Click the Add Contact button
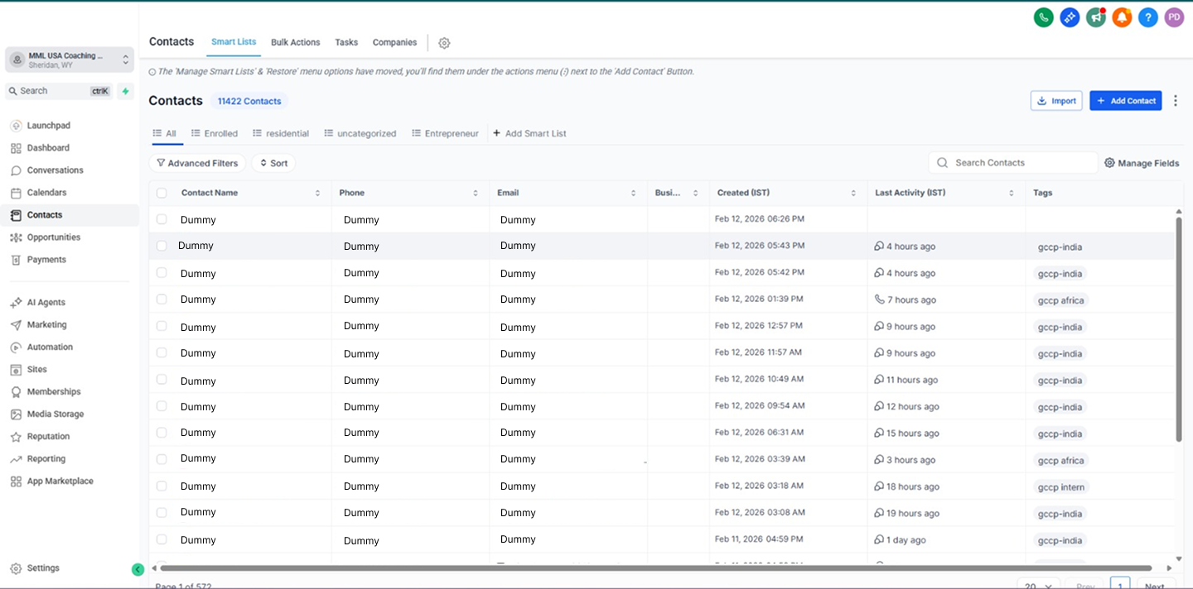The height and width of the screenshot is (589, 1193). click(1126, 101)
